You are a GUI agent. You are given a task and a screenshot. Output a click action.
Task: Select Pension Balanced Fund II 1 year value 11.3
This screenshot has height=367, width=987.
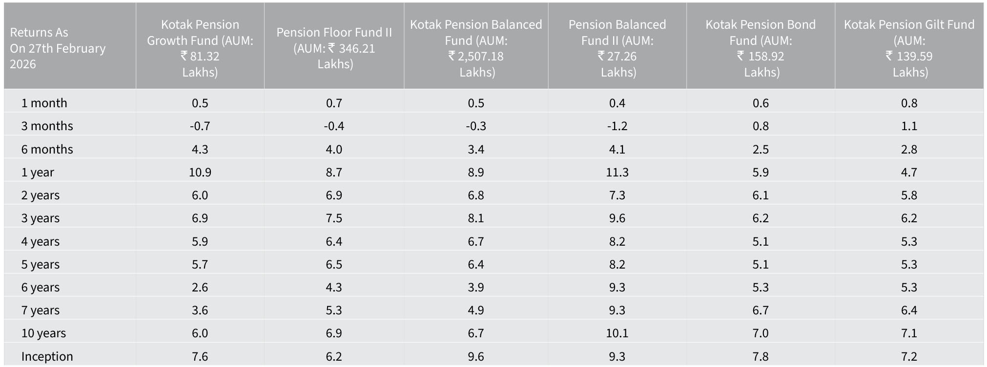point(617,172)
